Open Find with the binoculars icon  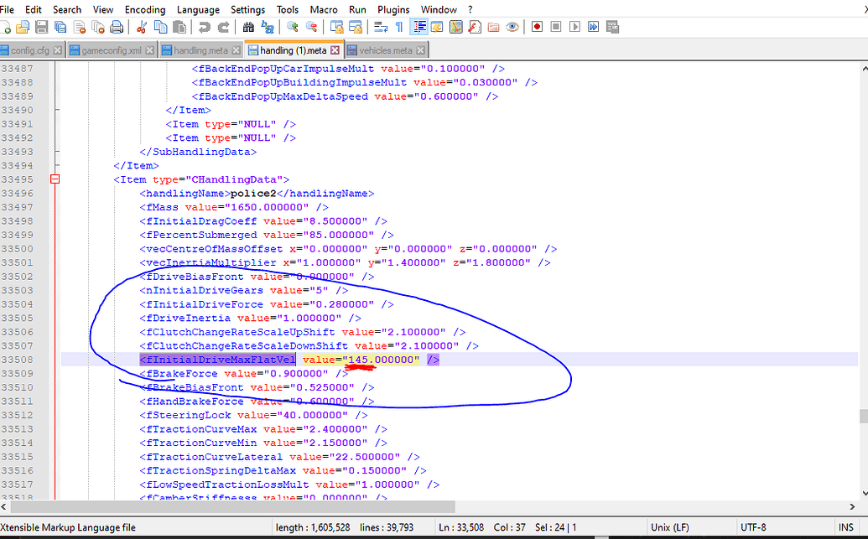(248, 27)
